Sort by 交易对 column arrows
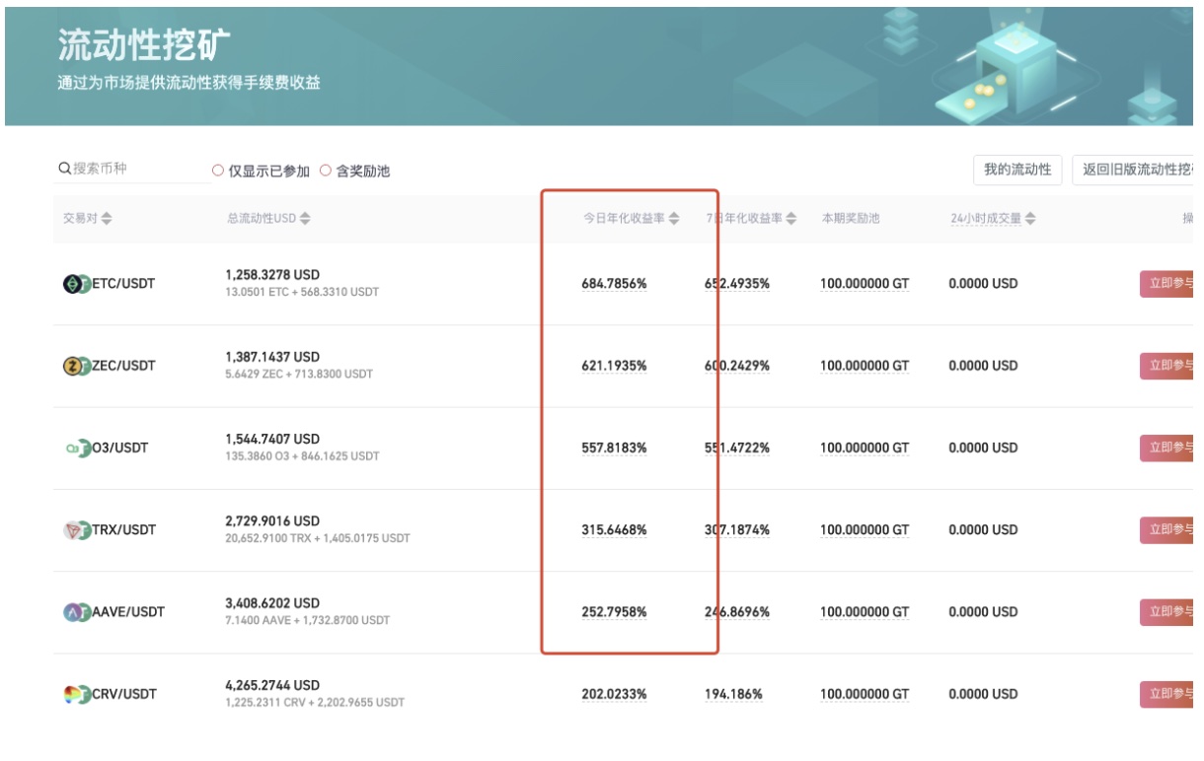 107,219
